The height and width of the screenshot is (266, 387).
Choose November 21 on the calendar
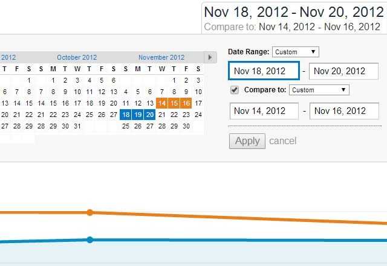click(162, 115)
